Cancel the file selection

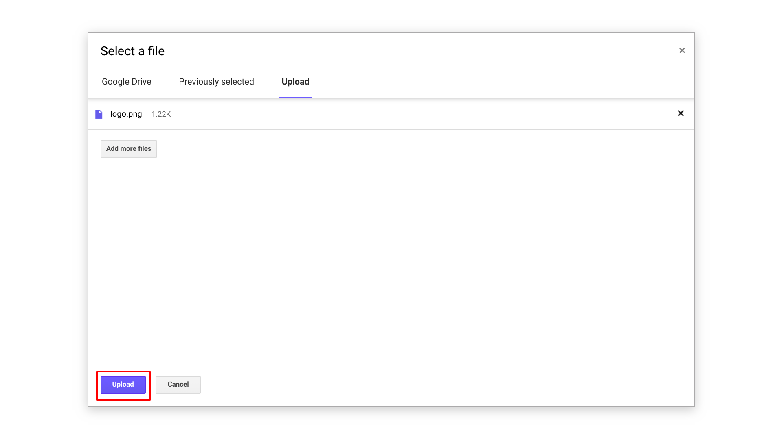coord(178,385)
